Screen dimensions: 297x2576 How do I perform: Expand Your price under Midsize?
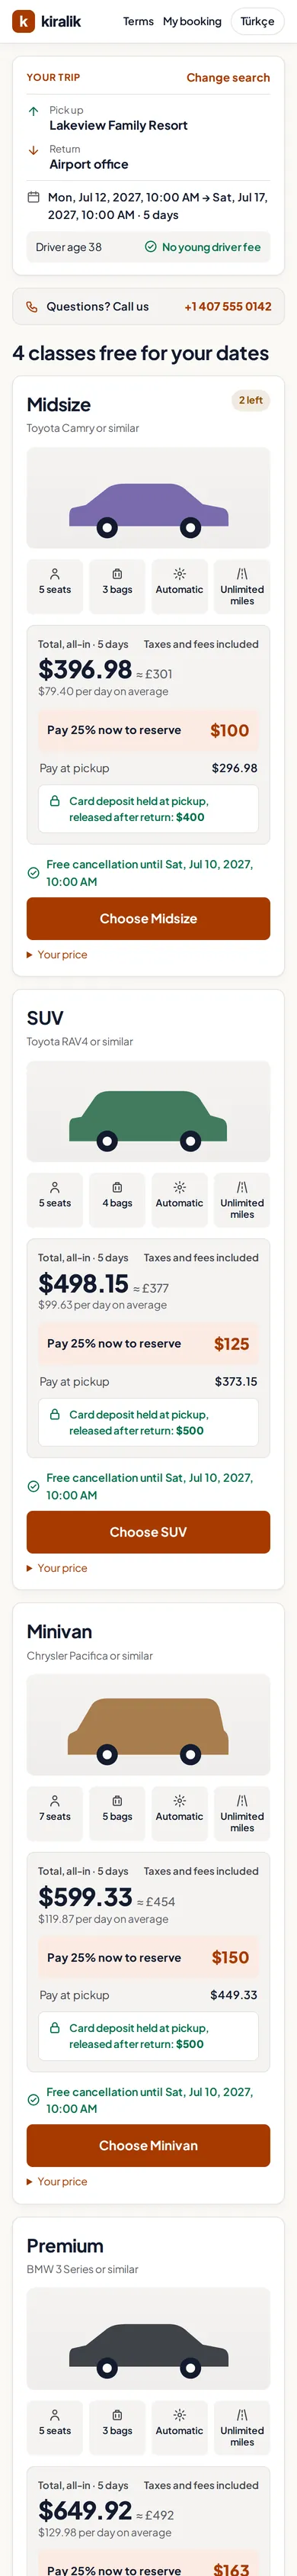click(57, 955)
